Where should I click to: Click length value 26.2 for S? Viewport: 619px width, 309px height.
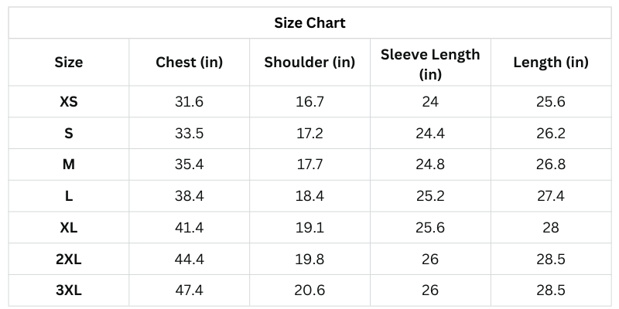click(551, 133)
